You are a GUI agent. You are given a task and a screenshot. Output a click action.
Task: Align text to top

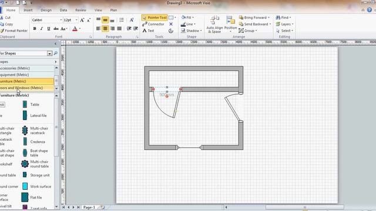tap(98, 19)
